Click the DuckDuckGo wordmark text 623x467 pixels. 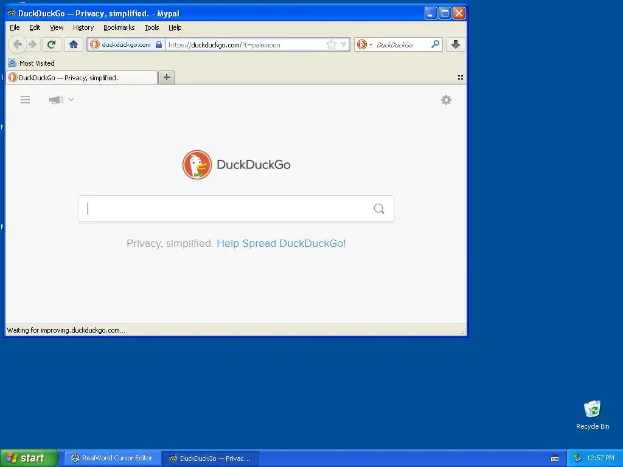click(x=254, y=164)
